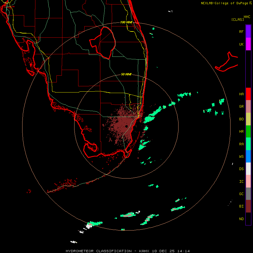Viewport: 253px width, 253px height.
Task: Click the "KAMX" station identifier in caption
Action: coord(144,251)
